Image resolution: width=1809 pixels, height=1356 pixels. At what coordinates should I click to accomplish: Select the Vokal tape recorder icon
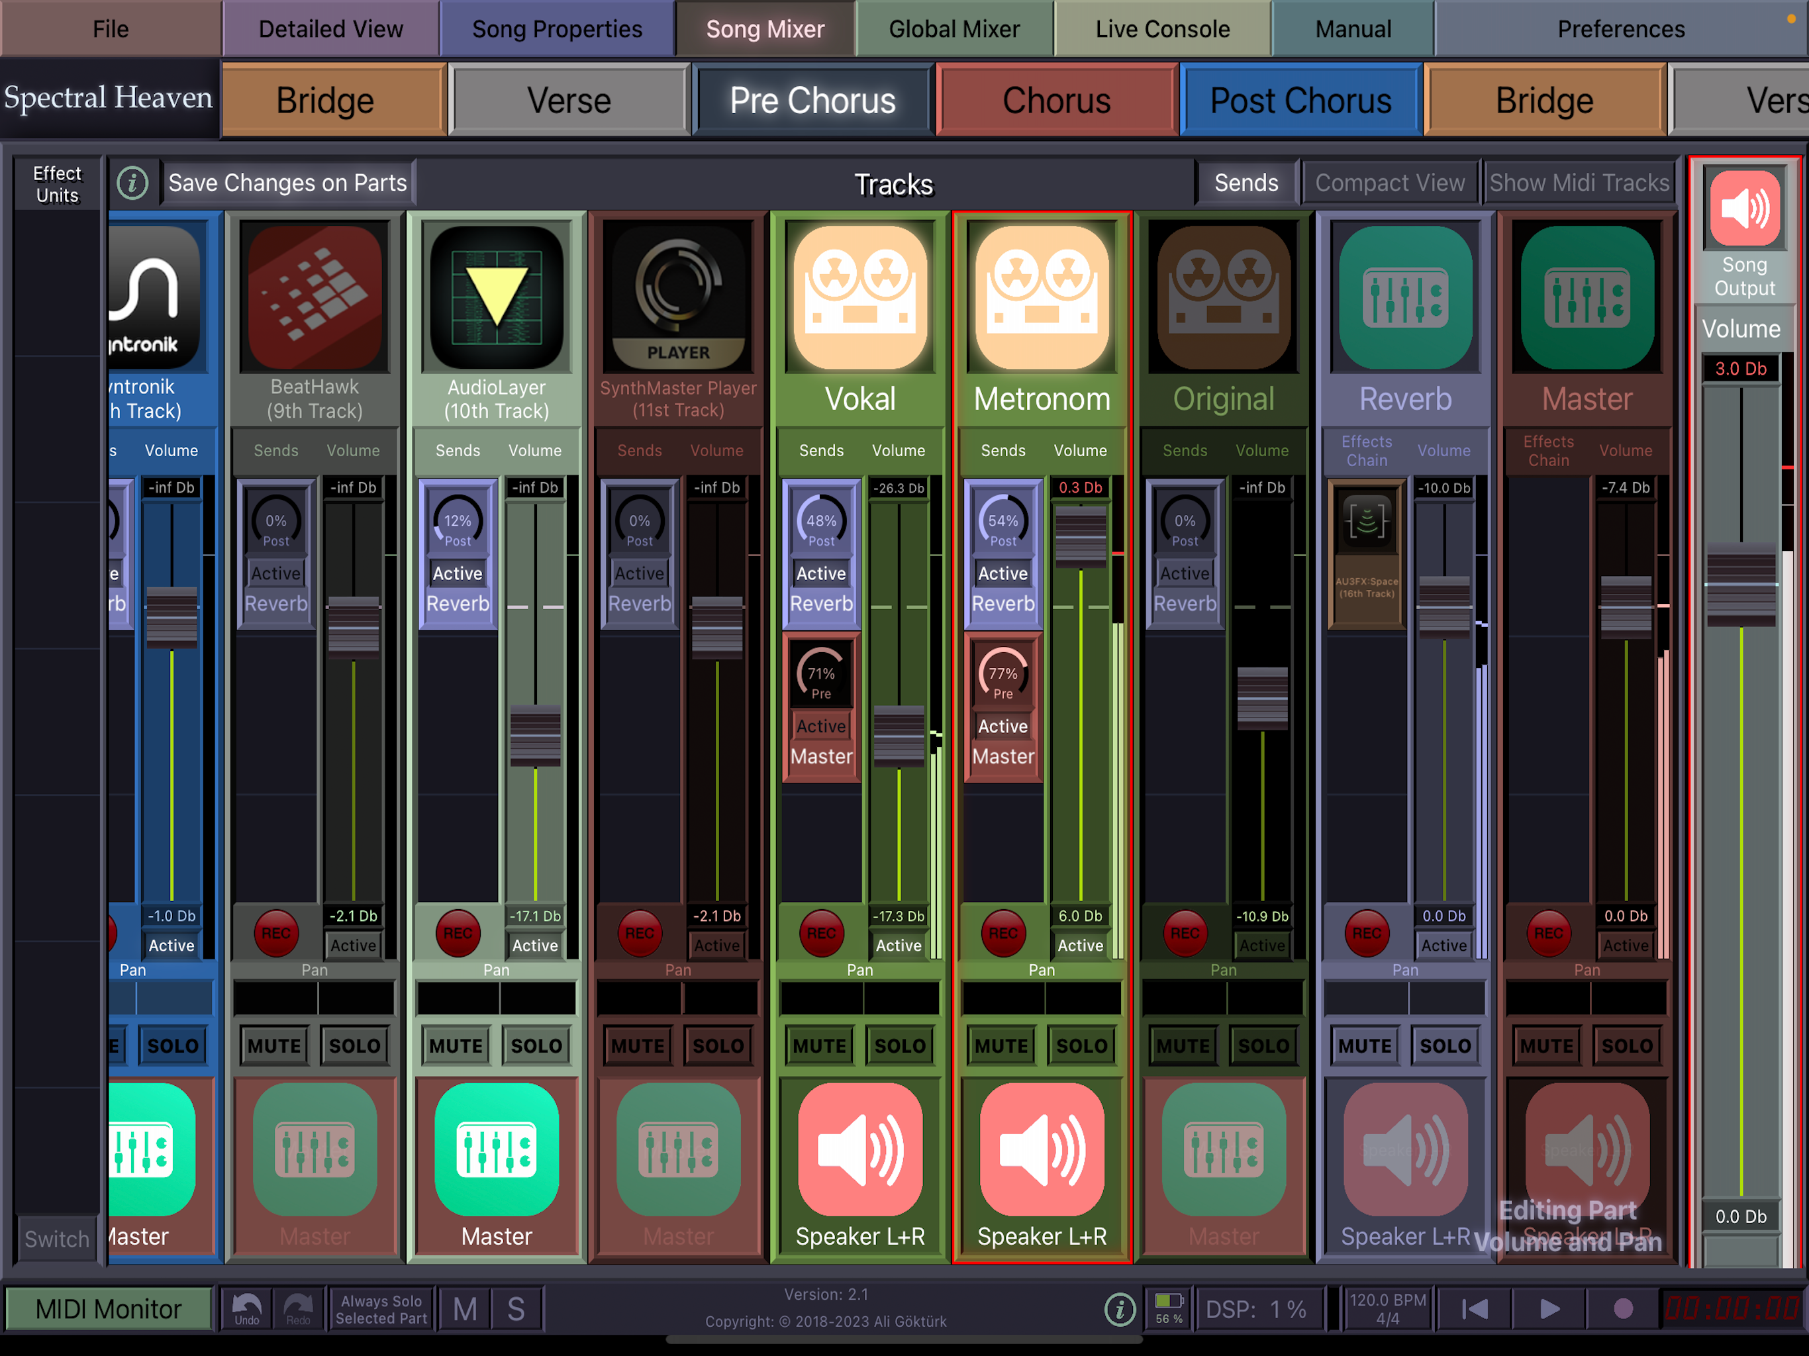(x=859, y=298)
